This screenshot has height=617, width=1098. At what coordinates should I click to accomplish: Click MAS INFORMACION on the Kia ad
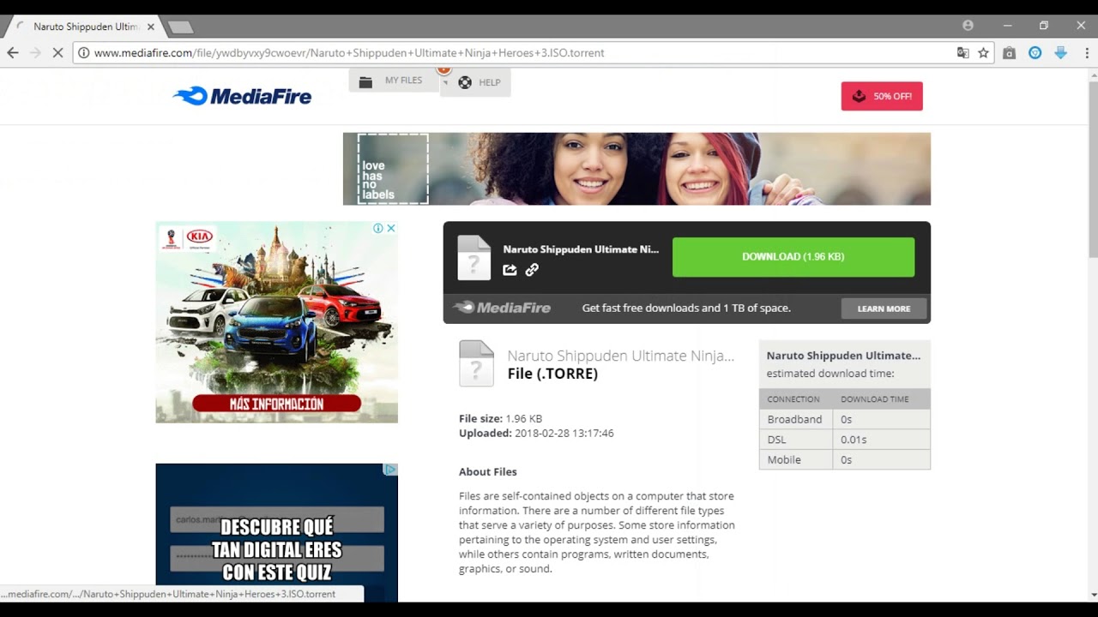pos(276,404)
